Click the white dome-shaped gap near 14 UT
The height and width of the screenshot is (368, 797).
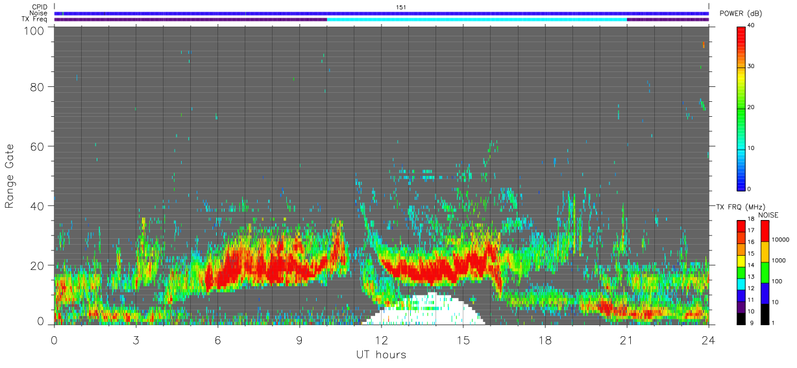click(425, 312)
